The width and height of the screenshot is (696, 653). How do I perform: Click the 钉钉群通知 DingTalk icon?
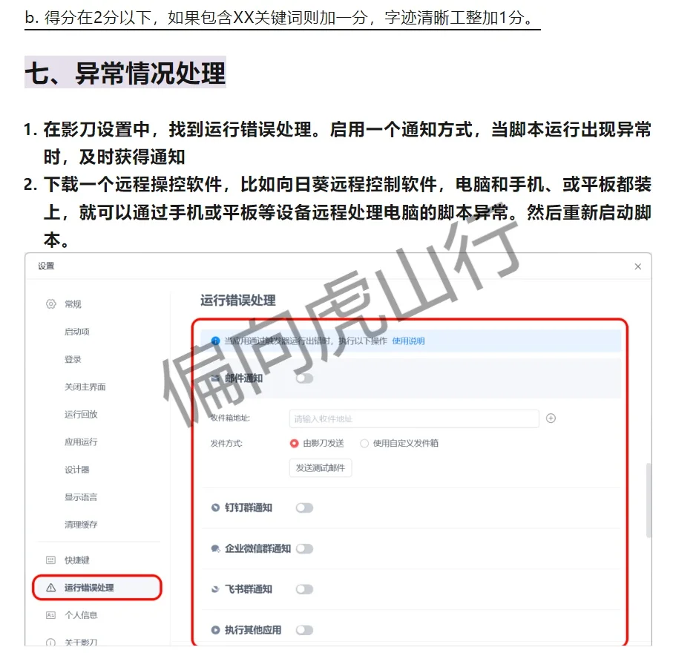click(214, 508)
